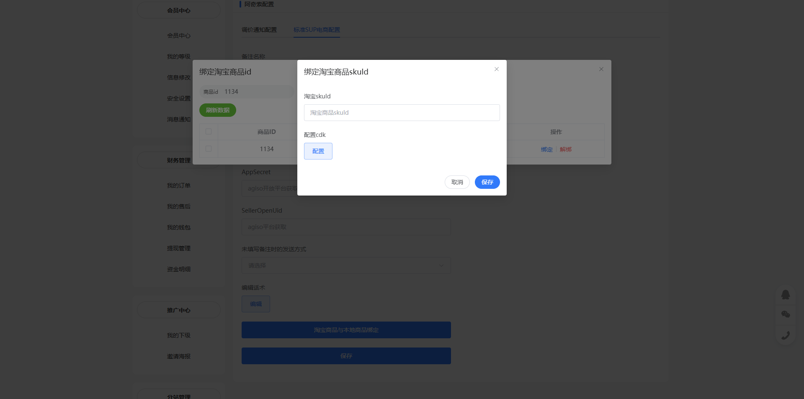The height and width of the screenshot is (399, 804).
Task: Click the 绑定 link in the table
Action: coord(547,149)
